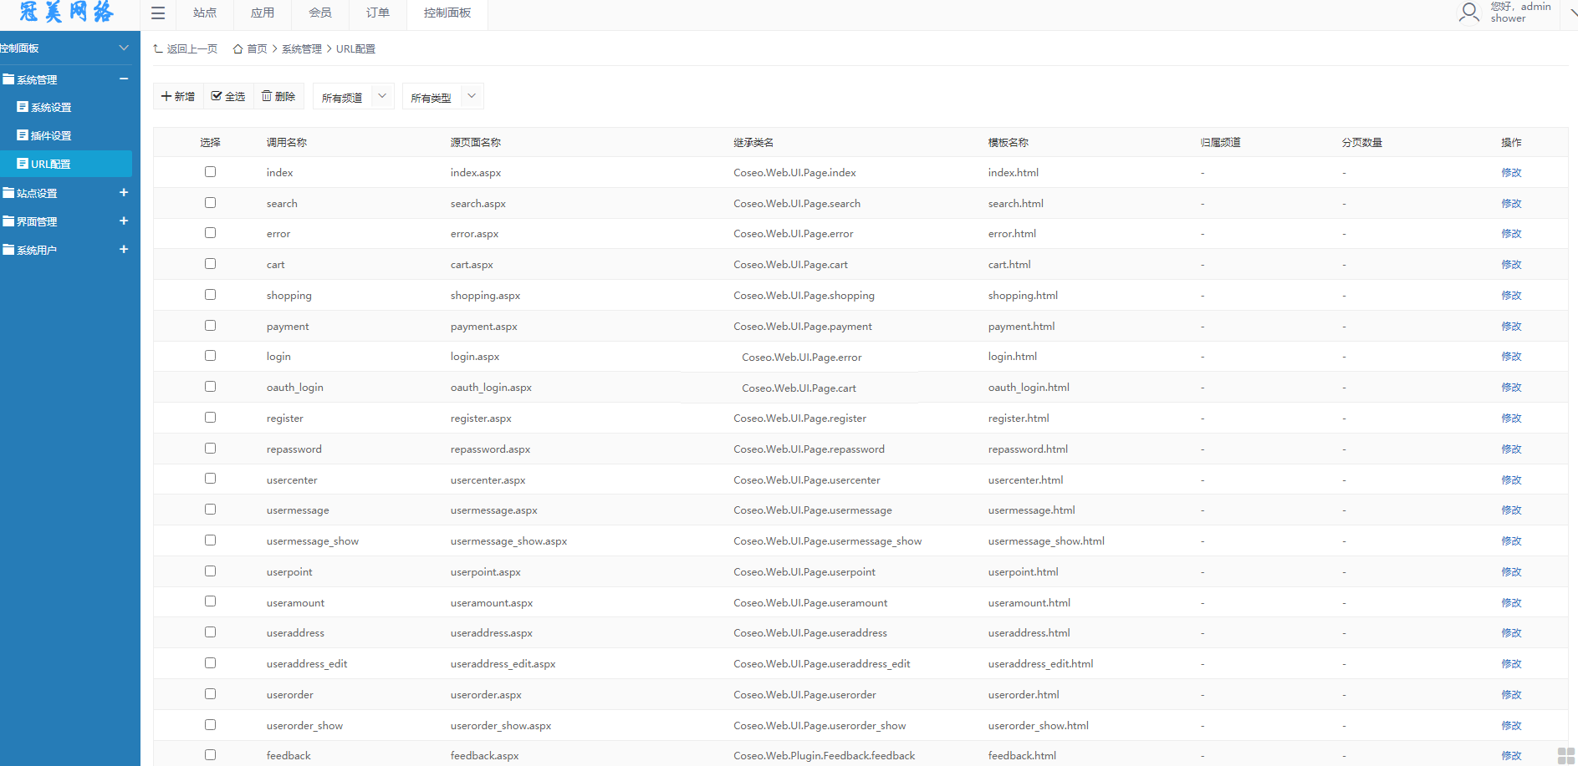Screen dimensions: 1578x766
Task: Open 插件设置 in the sidebar
Action: tap(51, 136)
